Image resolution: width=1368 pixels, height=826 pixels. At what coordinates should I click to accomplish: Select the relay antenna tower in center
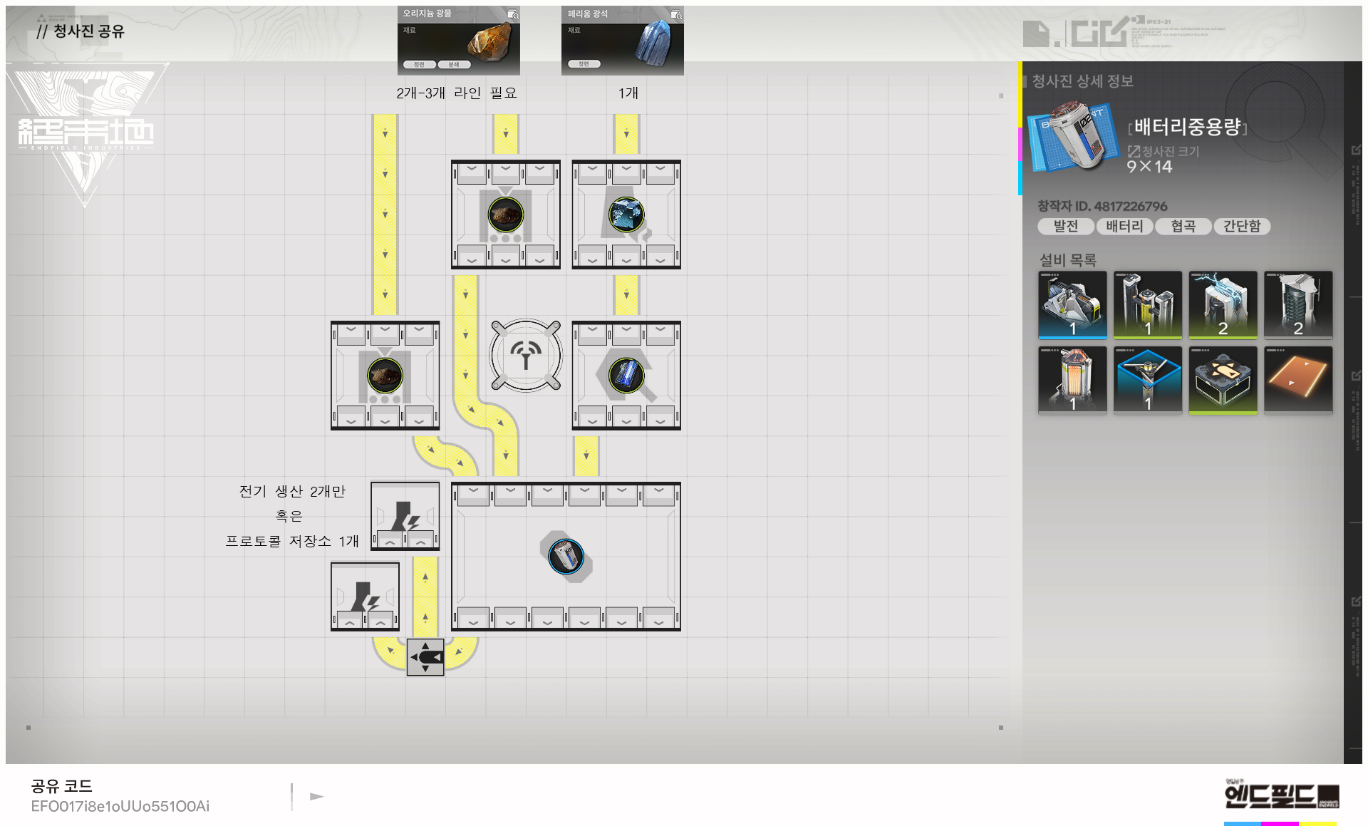[526, 355]
